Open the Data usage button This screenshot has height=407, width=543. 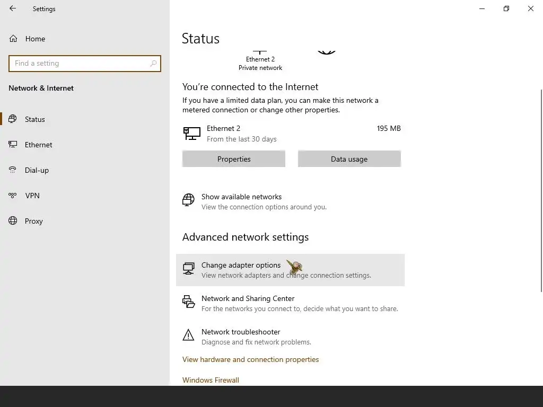[349, 159]
